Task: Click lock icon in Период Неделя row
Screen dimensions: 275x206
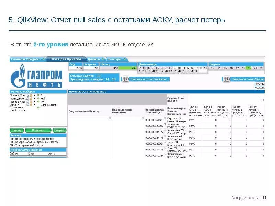Action: (31, 102)
